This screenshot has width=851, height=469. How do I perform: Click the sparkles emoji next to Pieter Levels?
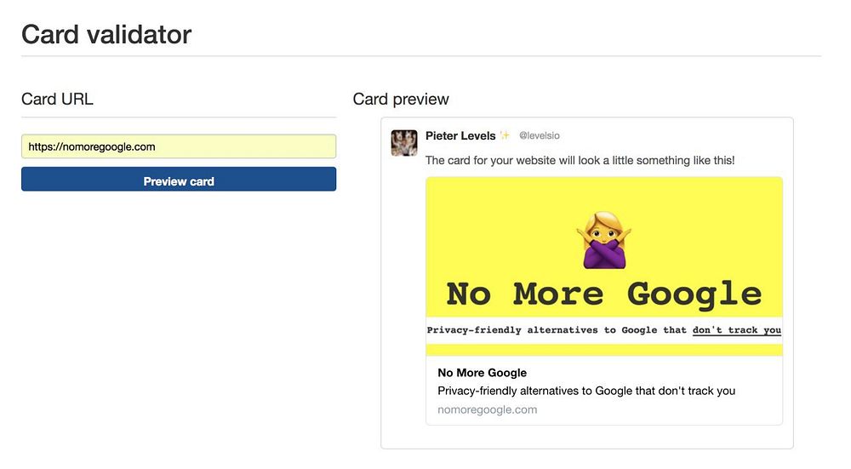[505, 135]
